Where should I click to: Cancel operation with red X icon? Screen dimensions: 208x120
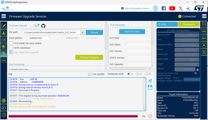click(x=150, y=116)
